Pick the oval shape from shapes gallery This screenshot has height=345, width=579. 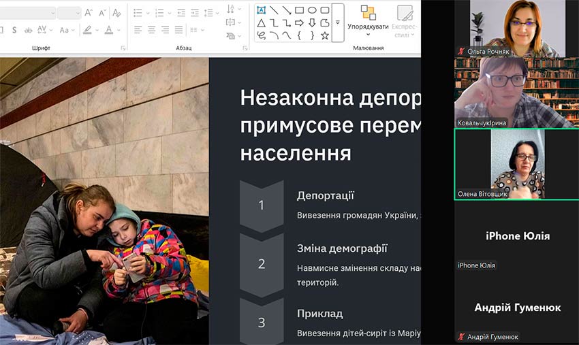312,10
